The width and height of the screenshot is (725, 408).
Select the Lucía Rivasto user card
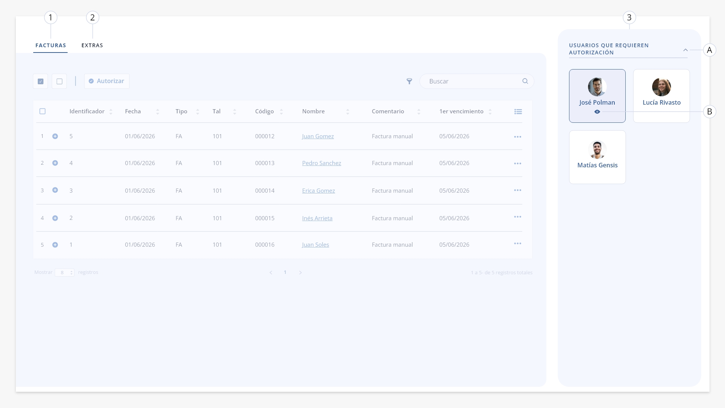(662, 96)
